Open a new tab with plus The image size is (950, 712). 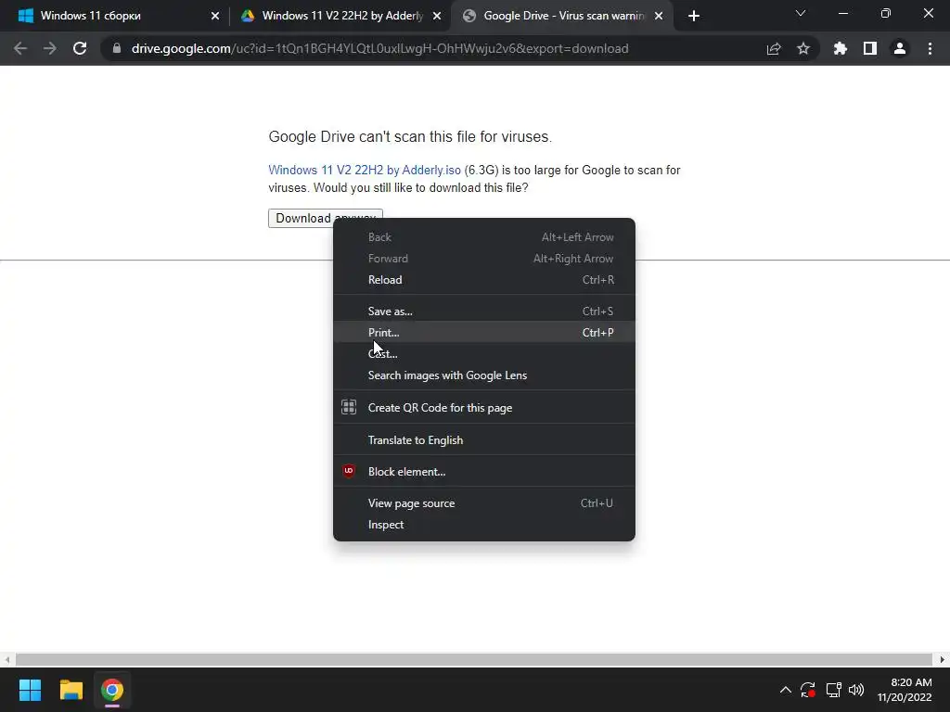point(694,16)
